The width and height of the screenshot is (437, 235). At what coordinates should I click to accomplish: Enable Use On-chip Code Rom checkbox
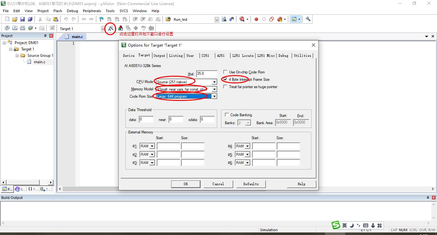pos(226,72)
